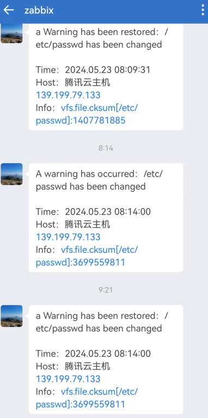Image resolution: width=208 pixels, height=418 pixels.
Task: Tap the Host line in the bottom restored message
Action: [x=73, y=366]
